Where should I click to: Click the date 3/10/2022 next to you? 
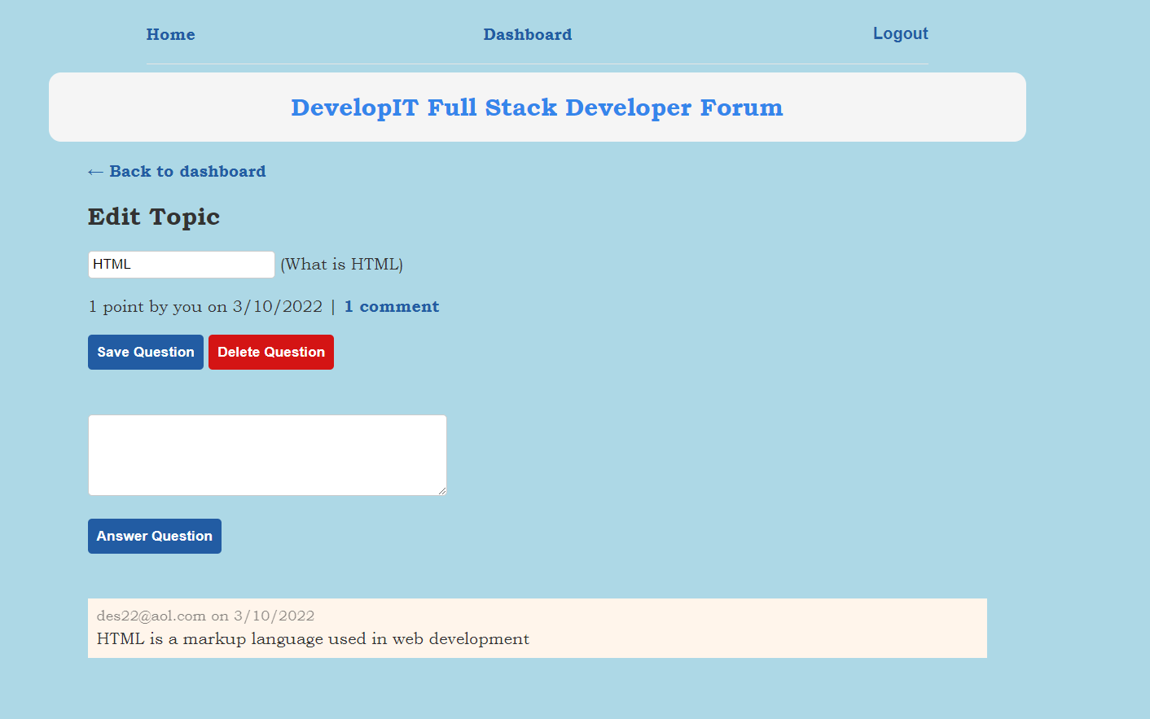pos(277,306)
